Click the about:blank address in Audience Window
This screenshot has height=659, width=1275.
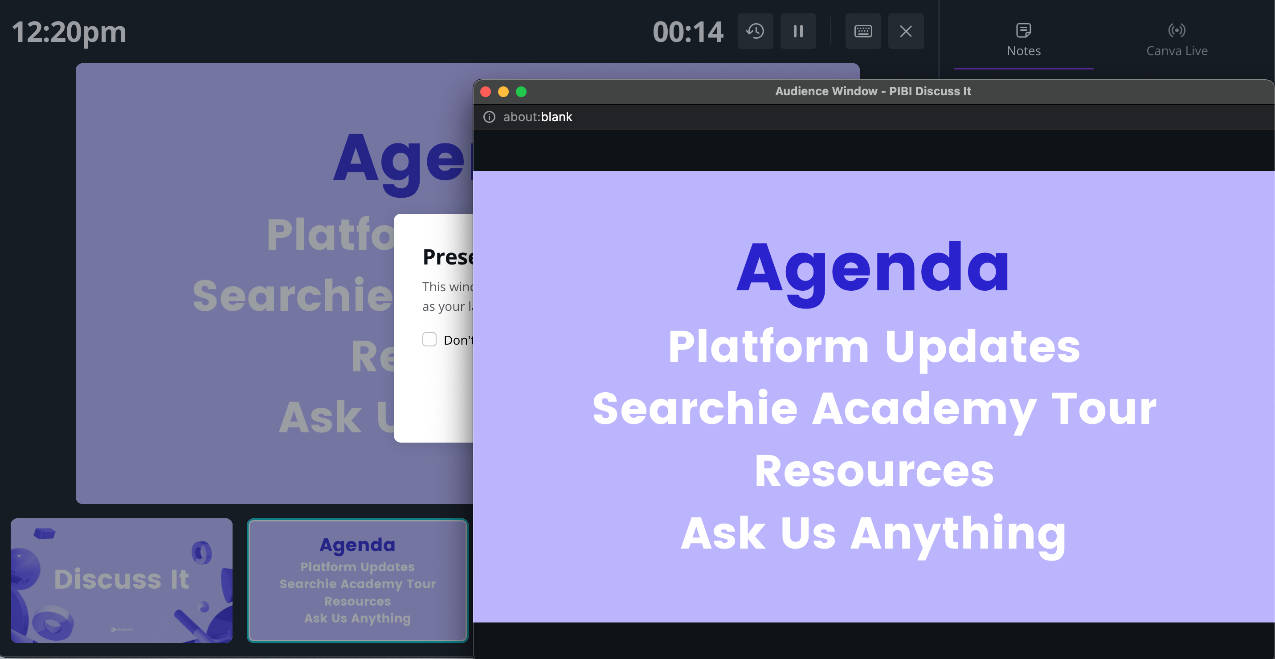click(x=538, y=117)
